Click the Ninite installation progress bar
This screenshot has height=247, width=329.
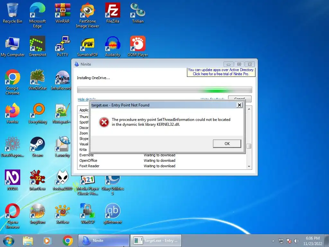164,89
